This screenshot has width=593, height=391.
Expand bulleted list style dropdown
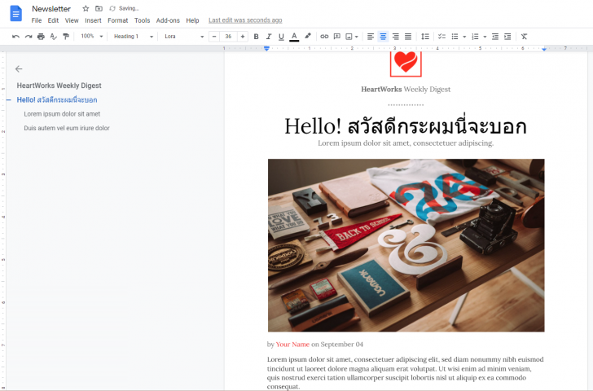click(x=464, y=37)
